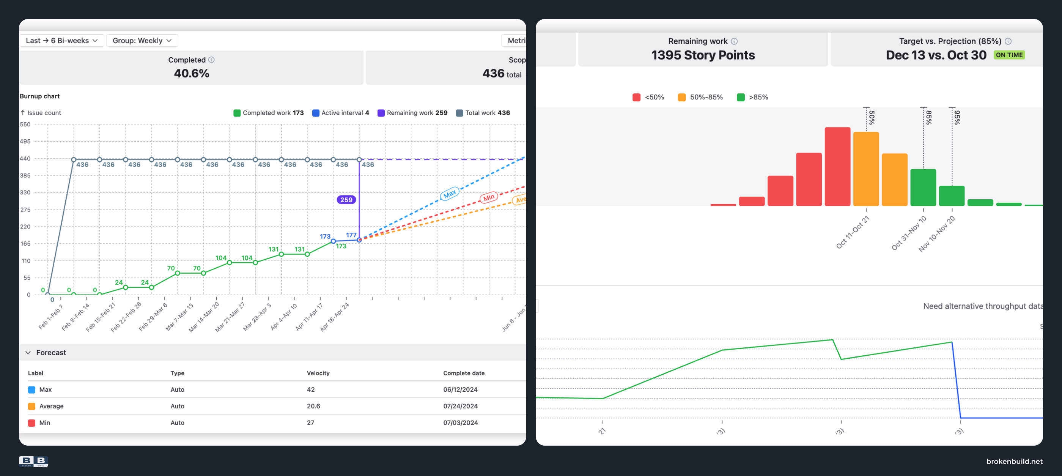Viewport: 1062px width, 476px height.
Task: Click the Issue count arrow icon
Action: [23, 113]
